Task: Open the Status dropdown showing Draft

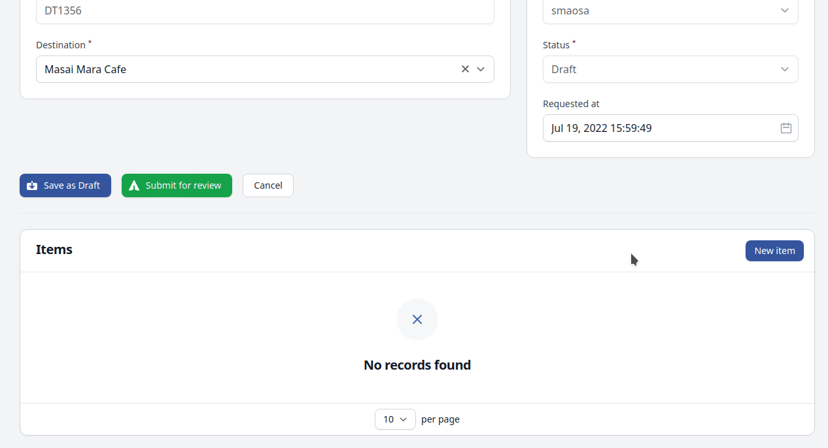Action: pyautogui.click(x=670, y=69)
